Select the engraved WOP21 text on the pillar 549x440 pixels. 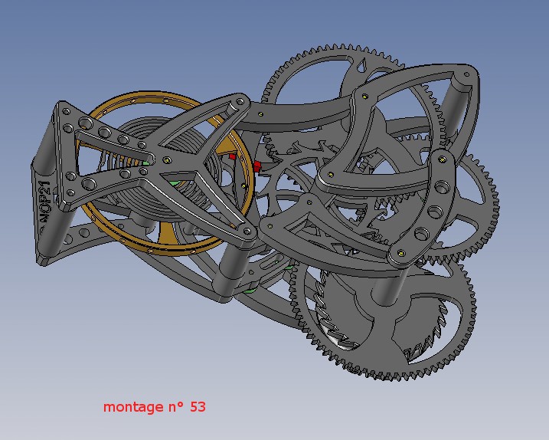point(45,203)
